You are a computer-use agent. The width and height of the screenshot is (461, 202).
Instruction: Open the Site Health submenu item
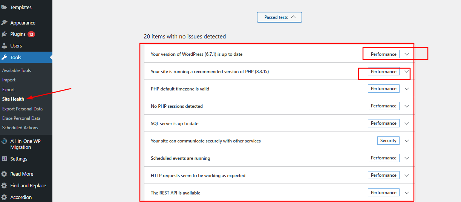(13, 99)
